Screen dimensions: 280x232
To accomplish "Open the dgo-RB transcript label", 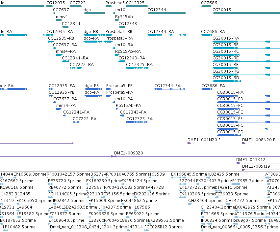I will (91, 32).
